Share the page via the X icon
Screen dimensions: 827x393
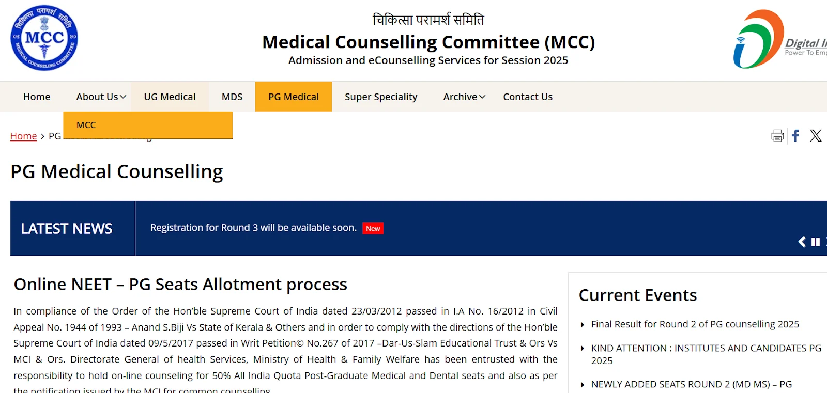[x=815, y=136]
